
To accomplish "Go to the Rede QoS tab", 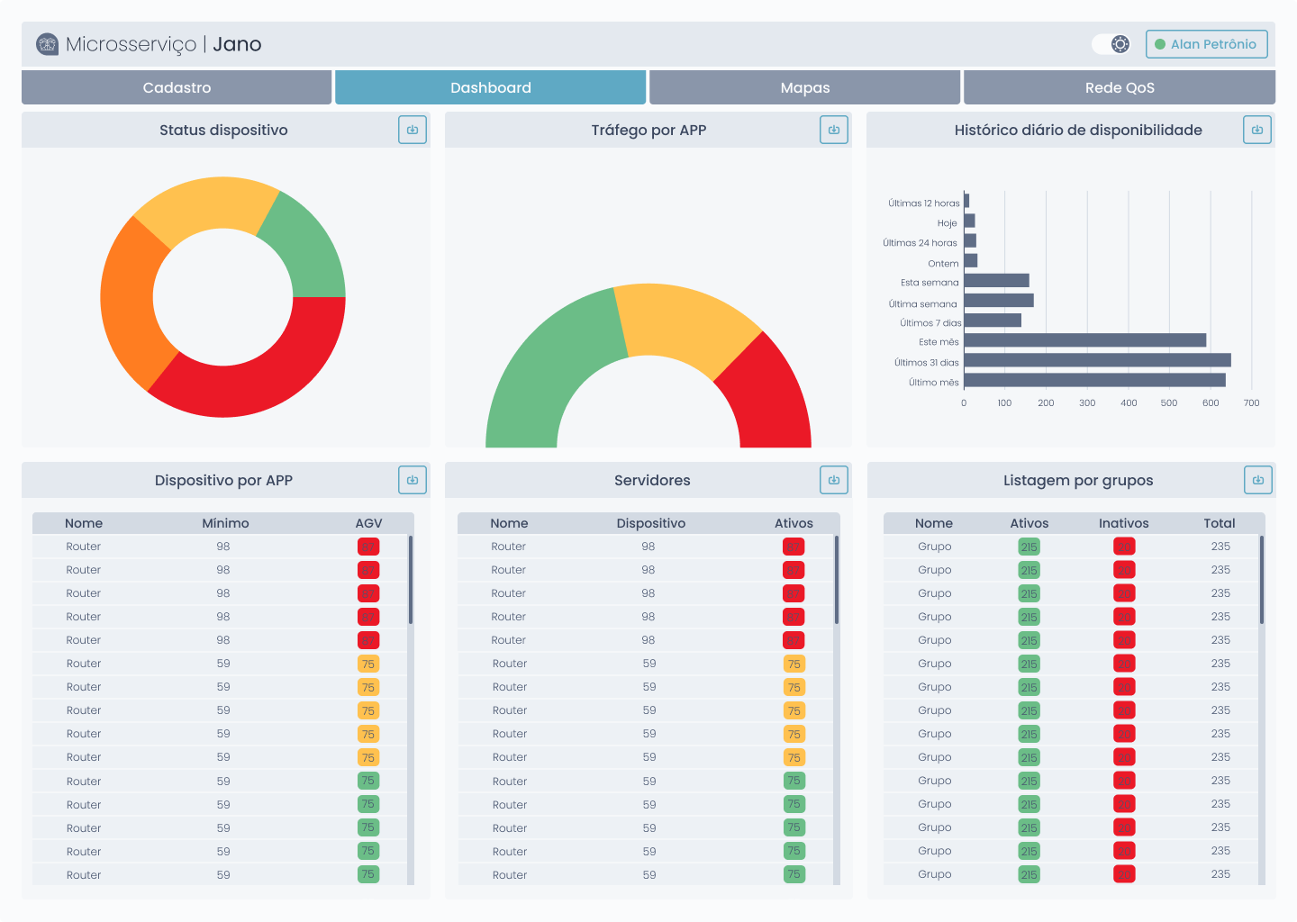I will tap(1120, 87).
